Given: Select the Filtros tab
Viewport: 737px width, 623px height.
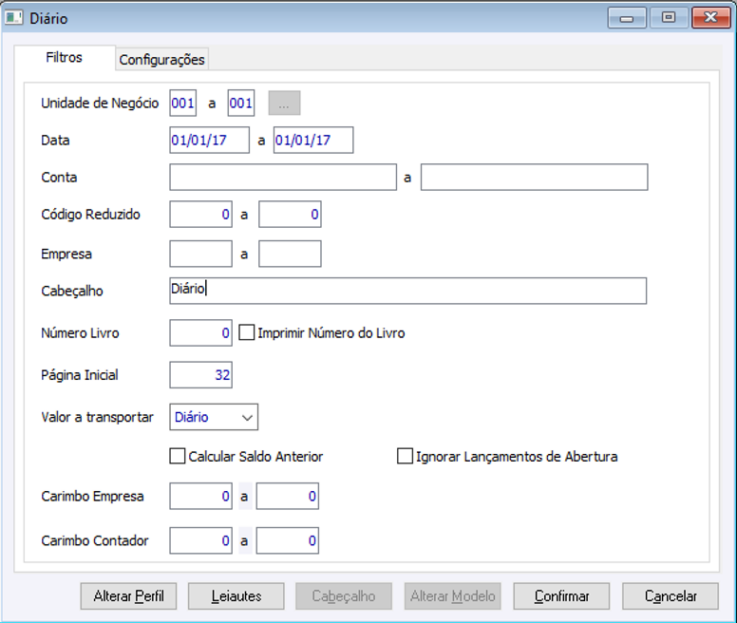Looking at the screenshot, I should [x=65, y=58].
